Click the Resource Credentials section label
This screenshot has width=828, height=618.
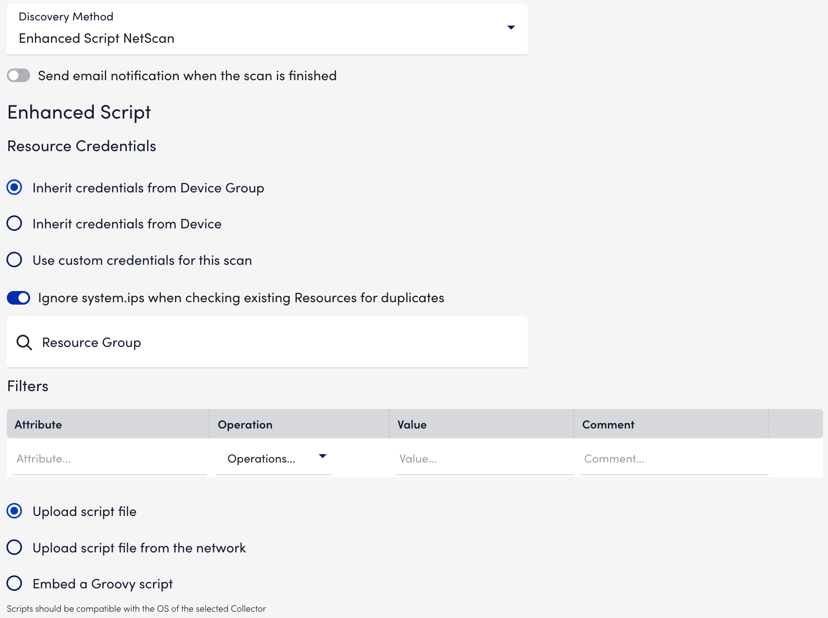(81, 145)
